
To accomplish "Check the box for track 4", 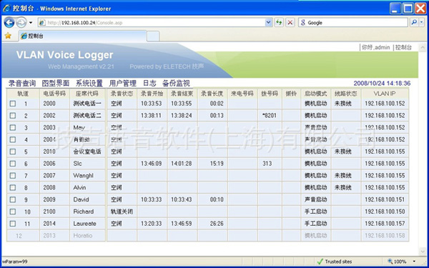I will 13,139.
